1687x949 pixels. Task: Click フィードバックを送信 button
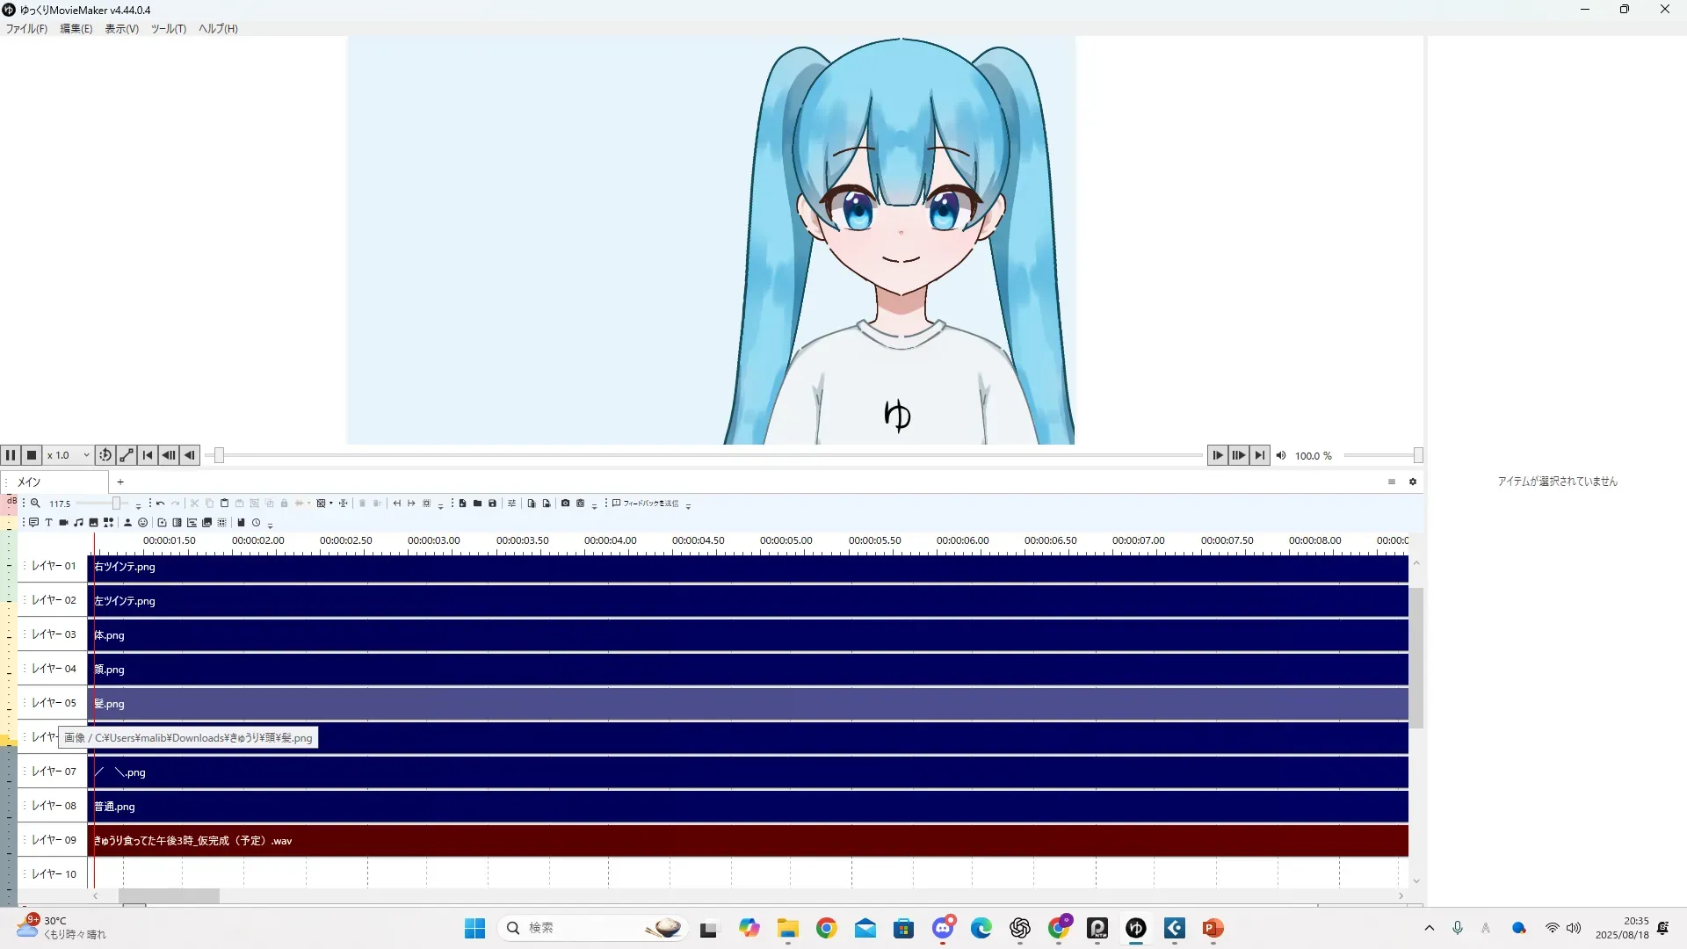646,503
